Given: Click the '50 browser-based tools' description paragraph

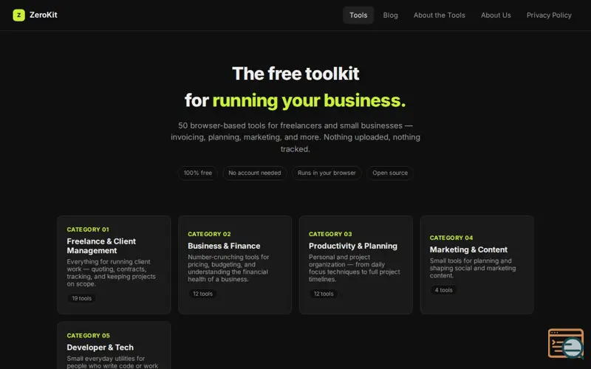Looking at the screenshot, I should pos(295,137).
